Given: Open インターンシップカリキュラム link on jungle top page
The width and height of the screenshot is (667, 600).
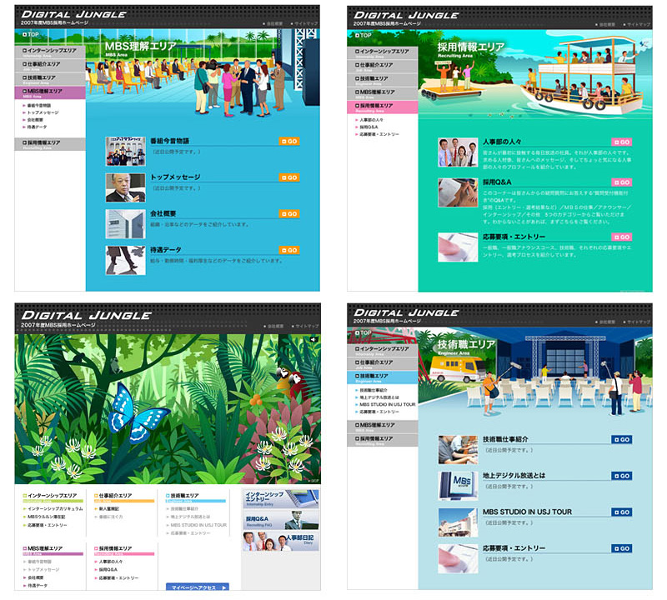Looking at the screenshot, I should [54, 508].
